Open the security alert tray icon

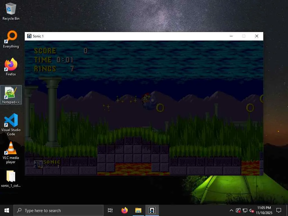tap(238, 210)
